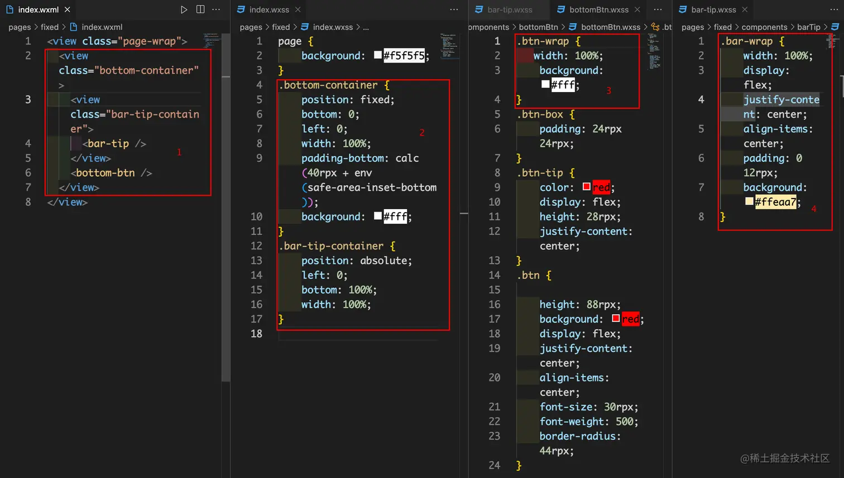Screen dimensions: 844x478
Task: Click "position: fixed;" in index.wxss
Action: [x=348, y=100]
